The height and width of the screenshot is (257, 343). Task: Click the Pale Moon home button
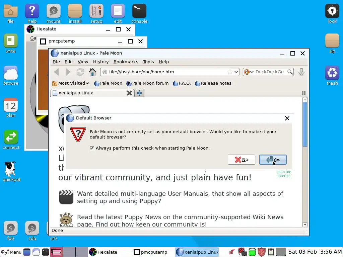92,72
